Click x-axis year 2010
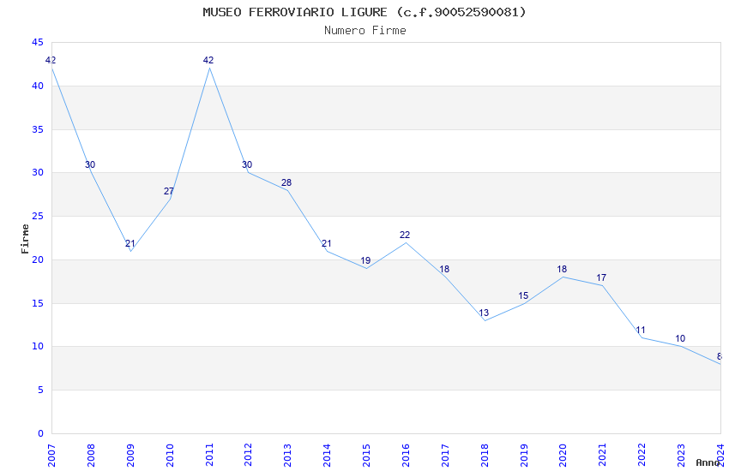 point(170,456)
